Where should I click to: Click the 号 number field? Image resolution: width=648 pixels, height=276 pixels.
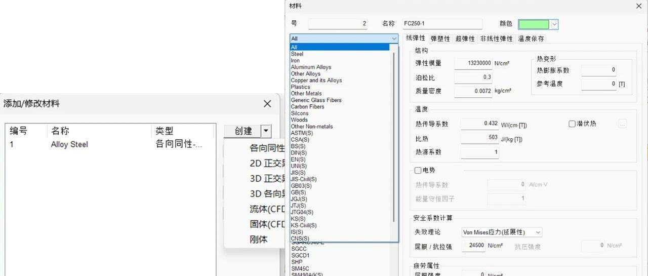tap(338, 24)
